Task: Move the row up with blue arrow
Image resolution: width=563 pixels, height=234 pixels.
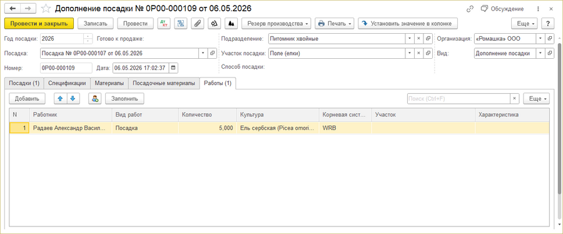Action: [60, 98]
